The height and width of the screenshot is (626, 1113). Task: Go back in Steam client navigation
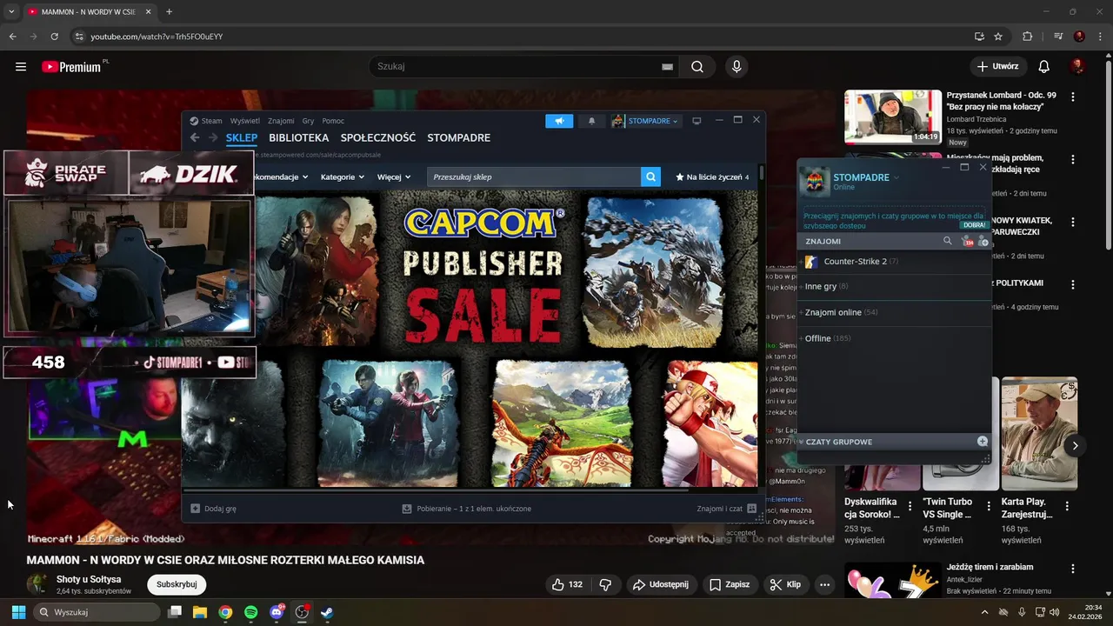(196, 138)
